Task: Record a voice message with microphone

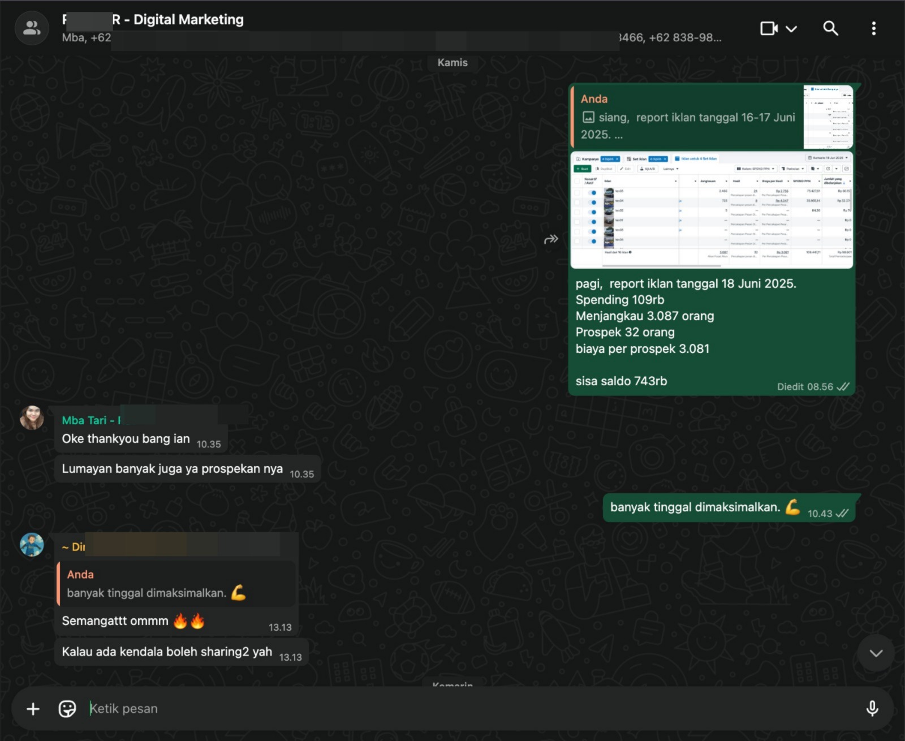Action: [x=872, y=709]
